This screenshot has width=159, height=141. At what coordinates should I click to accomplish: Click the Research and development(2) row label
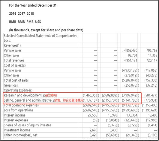tap(24, 95)
